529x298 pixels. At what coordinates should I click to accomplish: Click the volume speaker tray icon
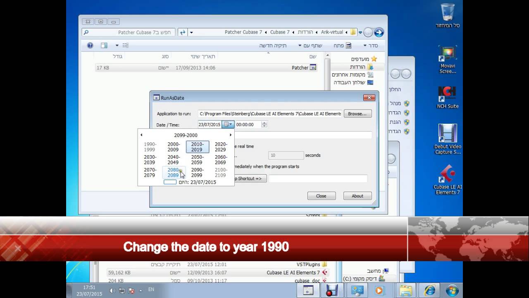point(112,291)
